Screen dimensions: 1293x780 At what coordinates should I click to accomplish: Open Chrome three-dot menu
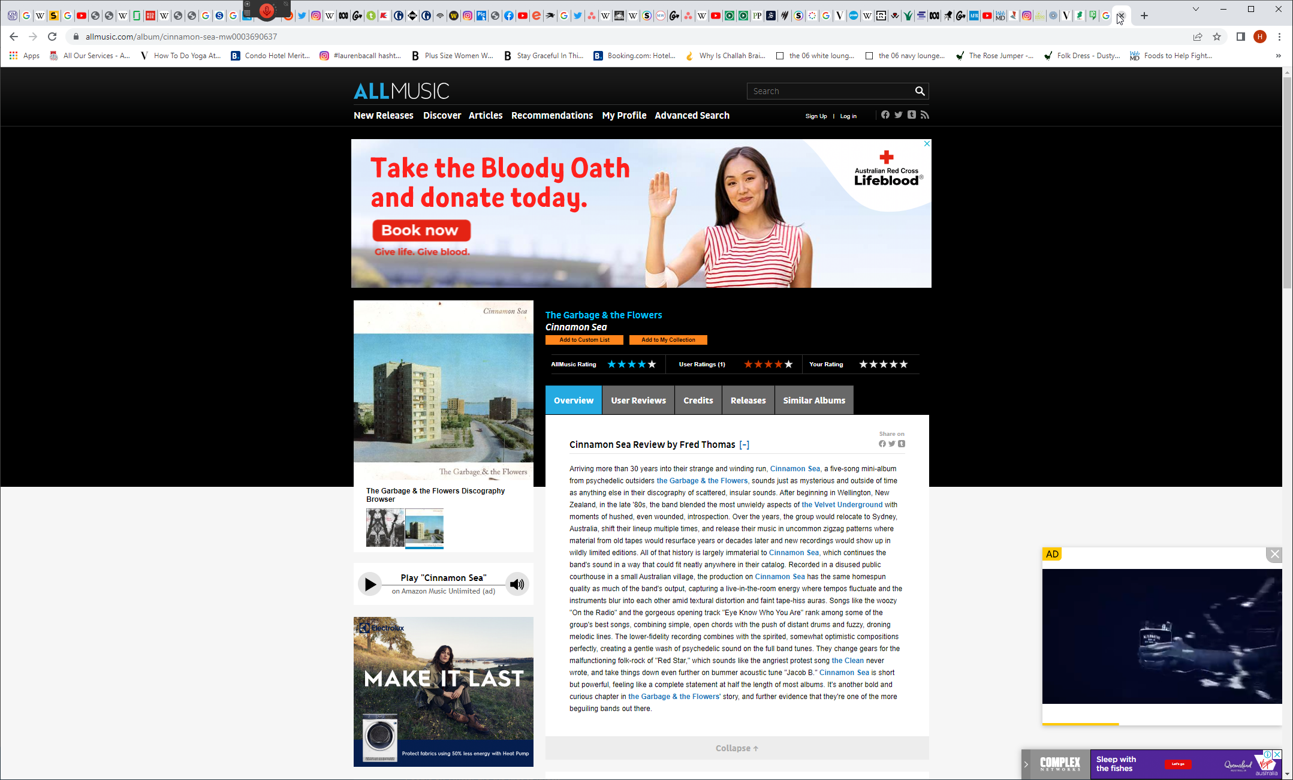[1279, 37]
